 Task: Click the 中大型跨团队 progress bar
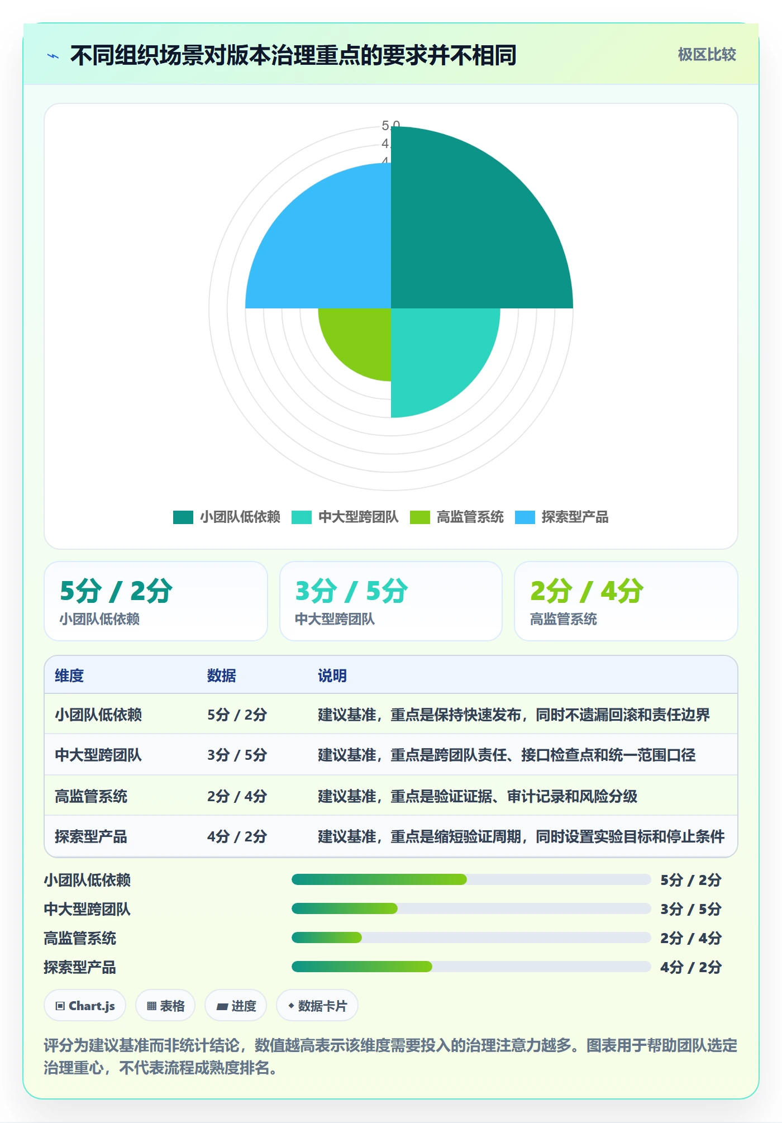[471, 908]
